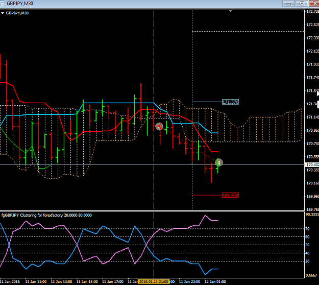Click the 90.3333 indicator scale value

(x=312, y=215)
